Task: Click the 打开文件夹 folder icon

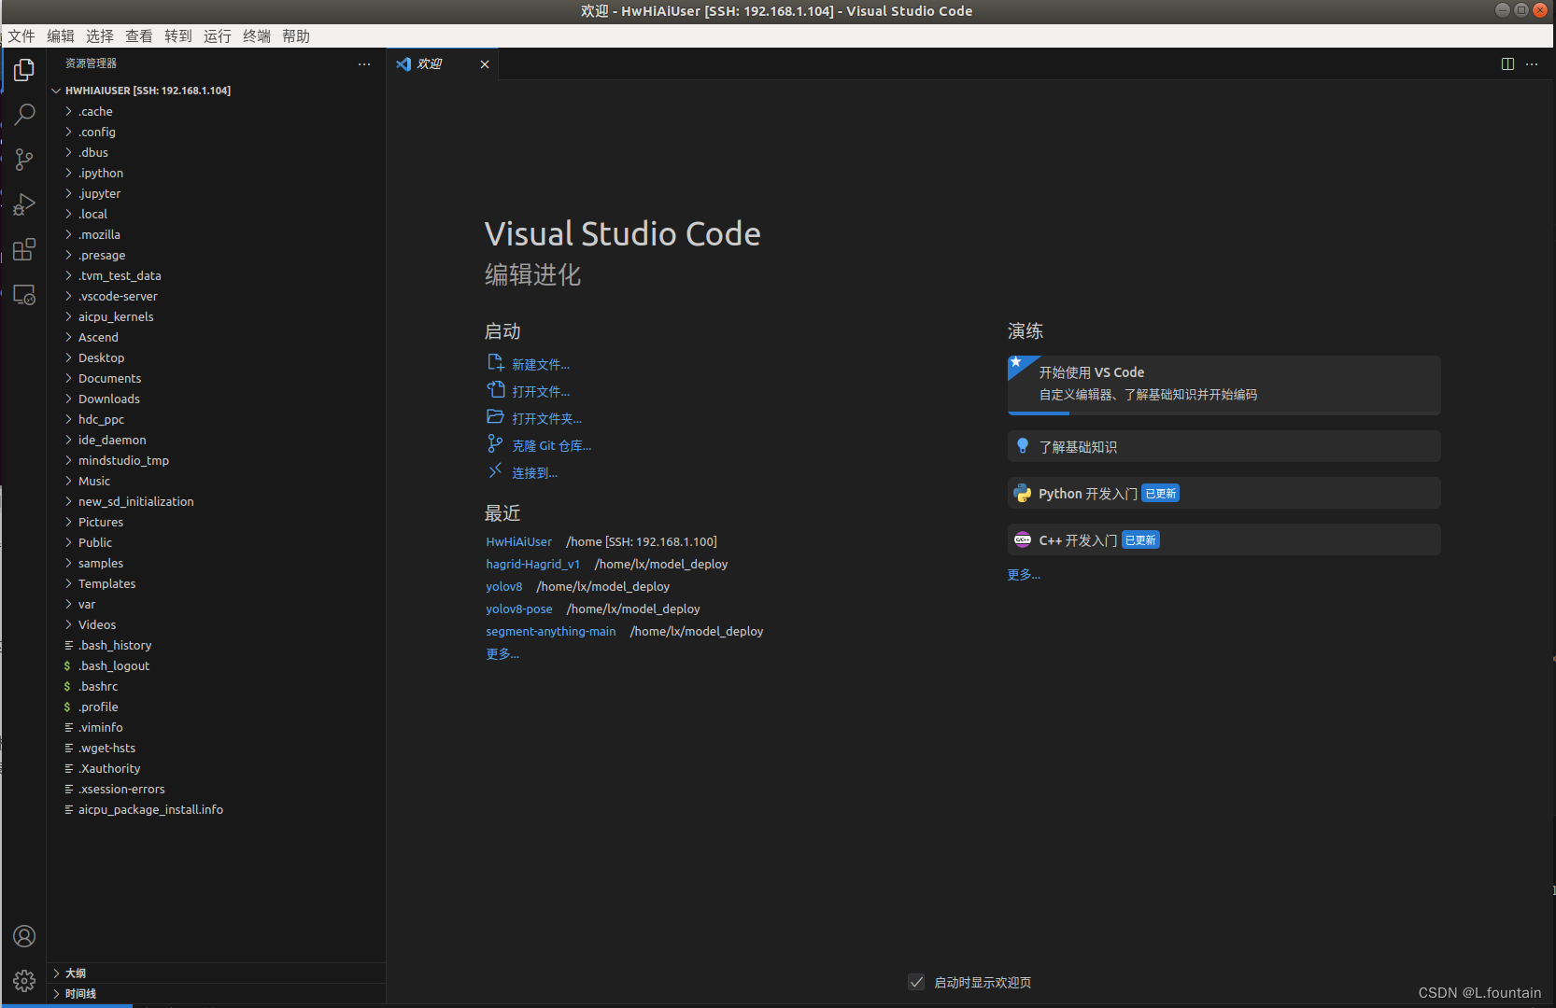Action: [495, 416]
